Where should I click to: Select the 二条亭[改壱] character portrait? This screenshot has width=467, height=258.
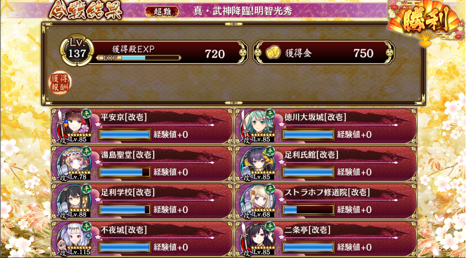point(258,239)
